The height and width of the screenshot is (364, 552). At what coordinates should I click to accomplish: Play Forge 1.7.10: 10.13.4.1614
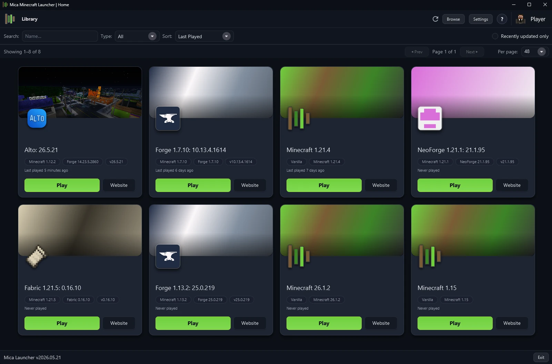tap(193, 185)
